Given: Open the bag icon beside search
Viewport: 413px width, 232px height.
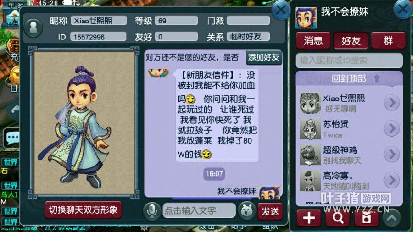Looking at the screenshot, I should pos(366,218).
